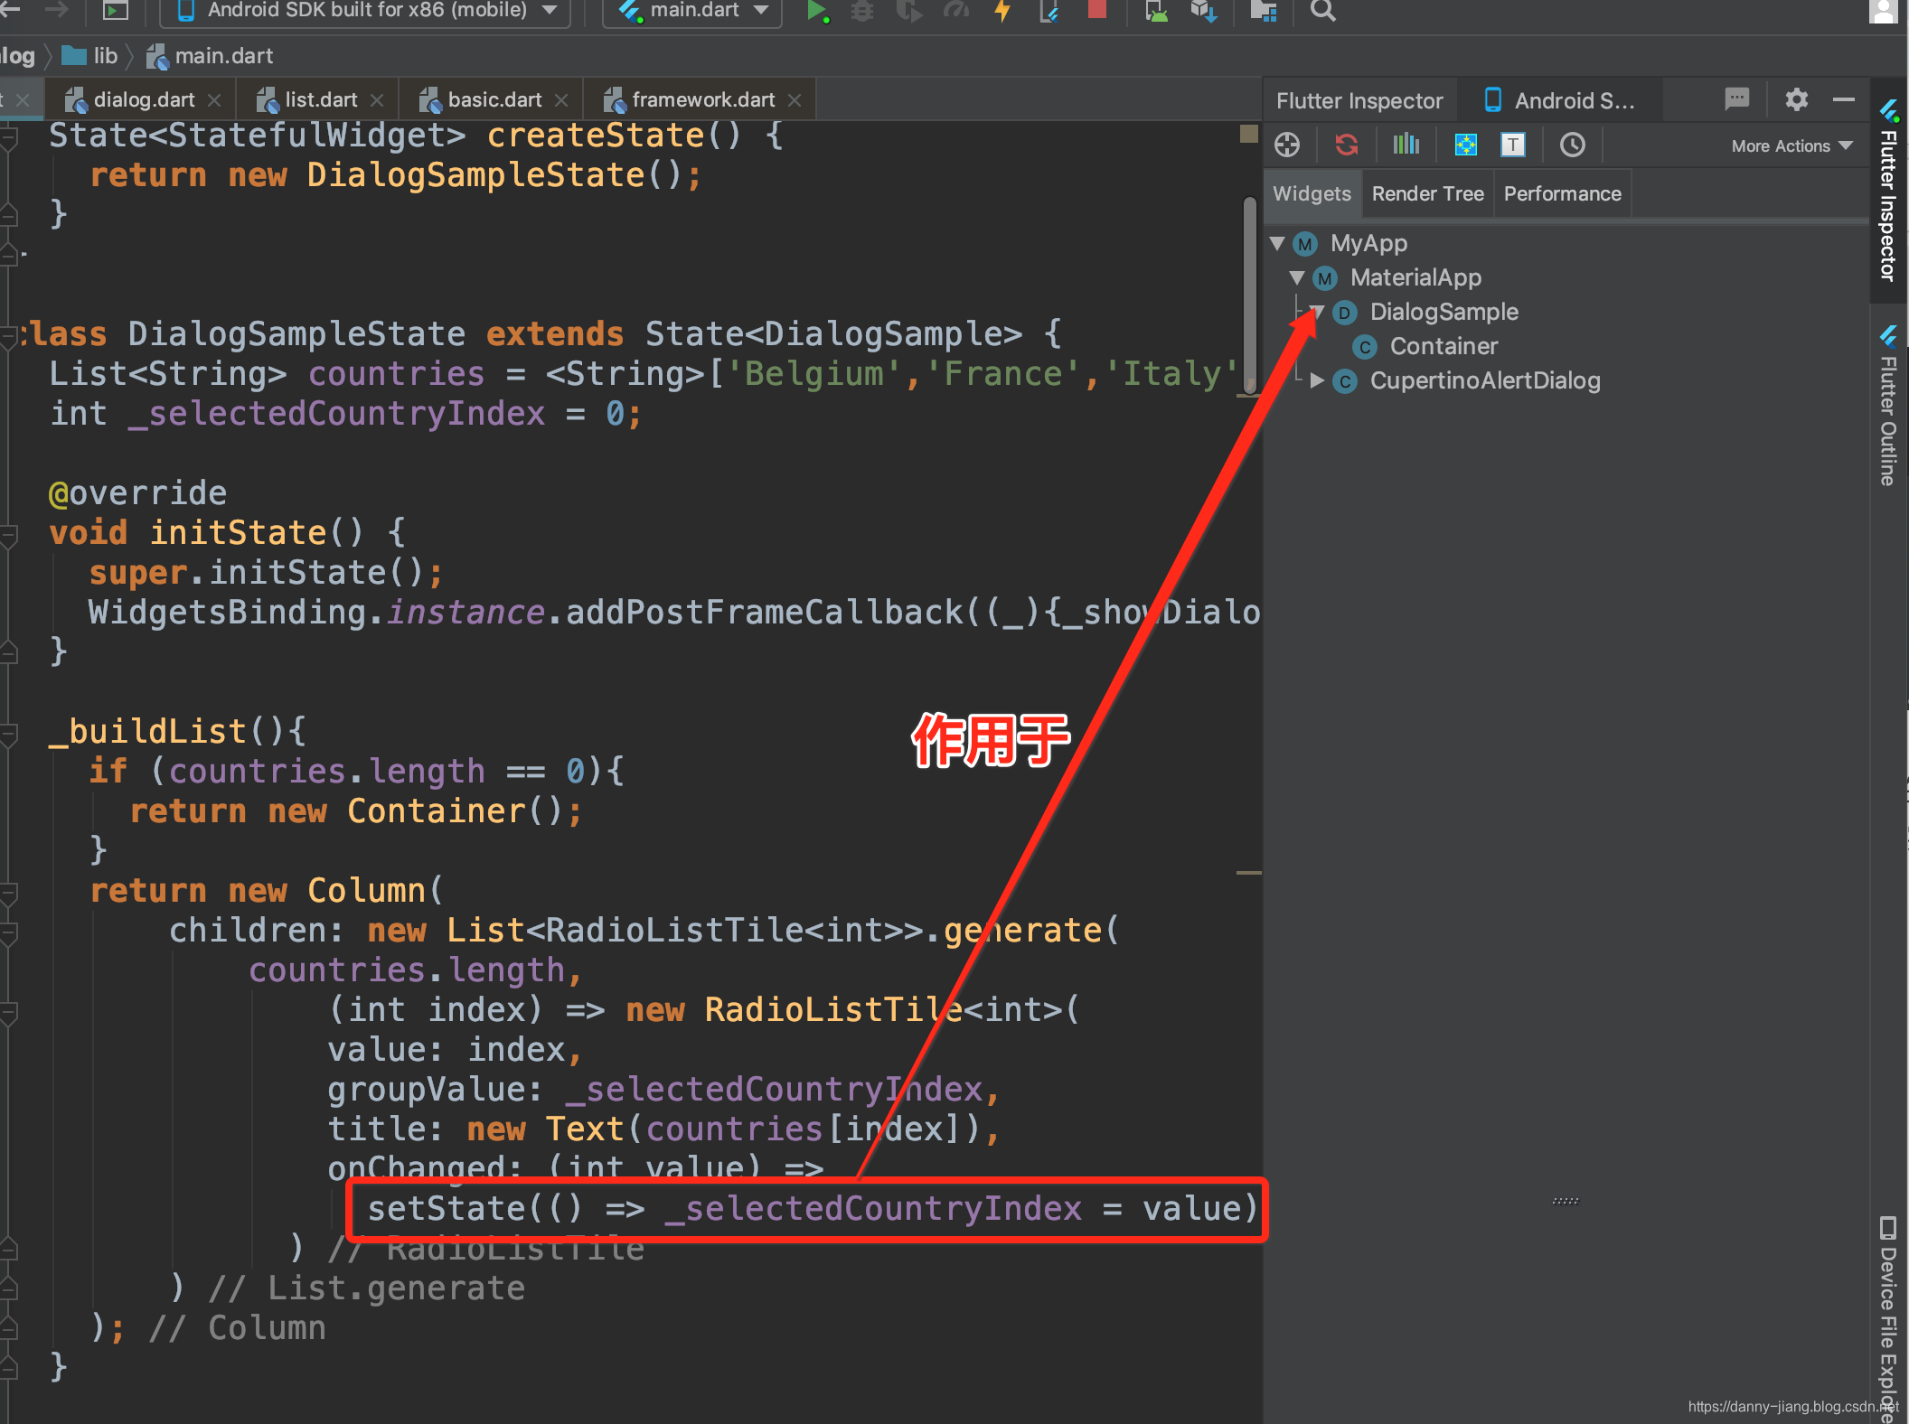Collapse the MaterialApp tree node

tap(1297, 277)
